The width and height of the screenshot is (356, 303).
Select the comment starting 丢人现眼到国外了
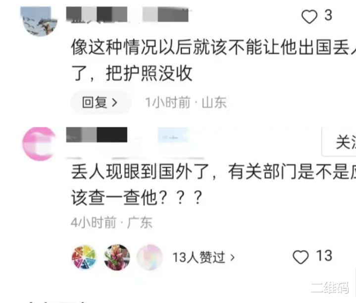213,185
